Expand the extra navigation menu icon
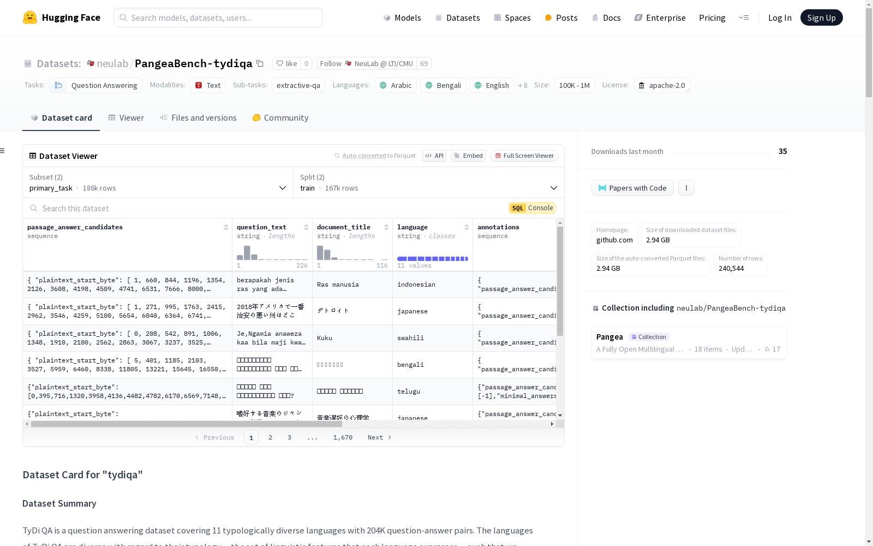873x546 pixels. point(744,17)
